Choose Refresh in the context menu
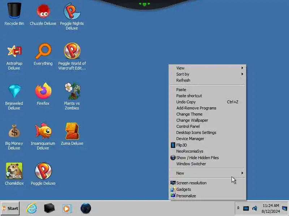Screen dimensions: 289x216 click(207, 80)
